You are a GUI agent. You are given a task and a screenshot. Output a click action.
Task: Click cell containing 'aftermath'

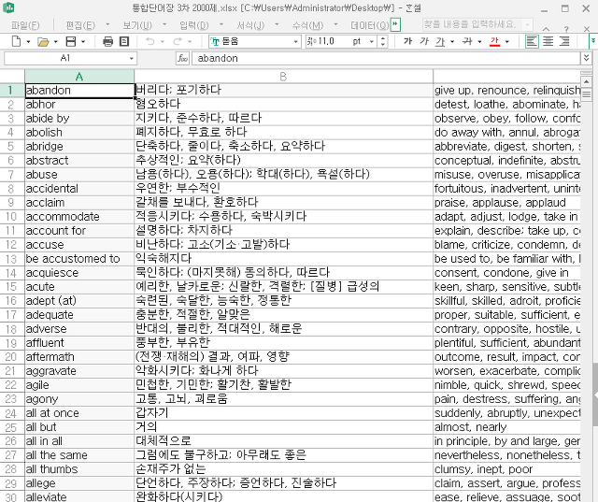point(78,357)
